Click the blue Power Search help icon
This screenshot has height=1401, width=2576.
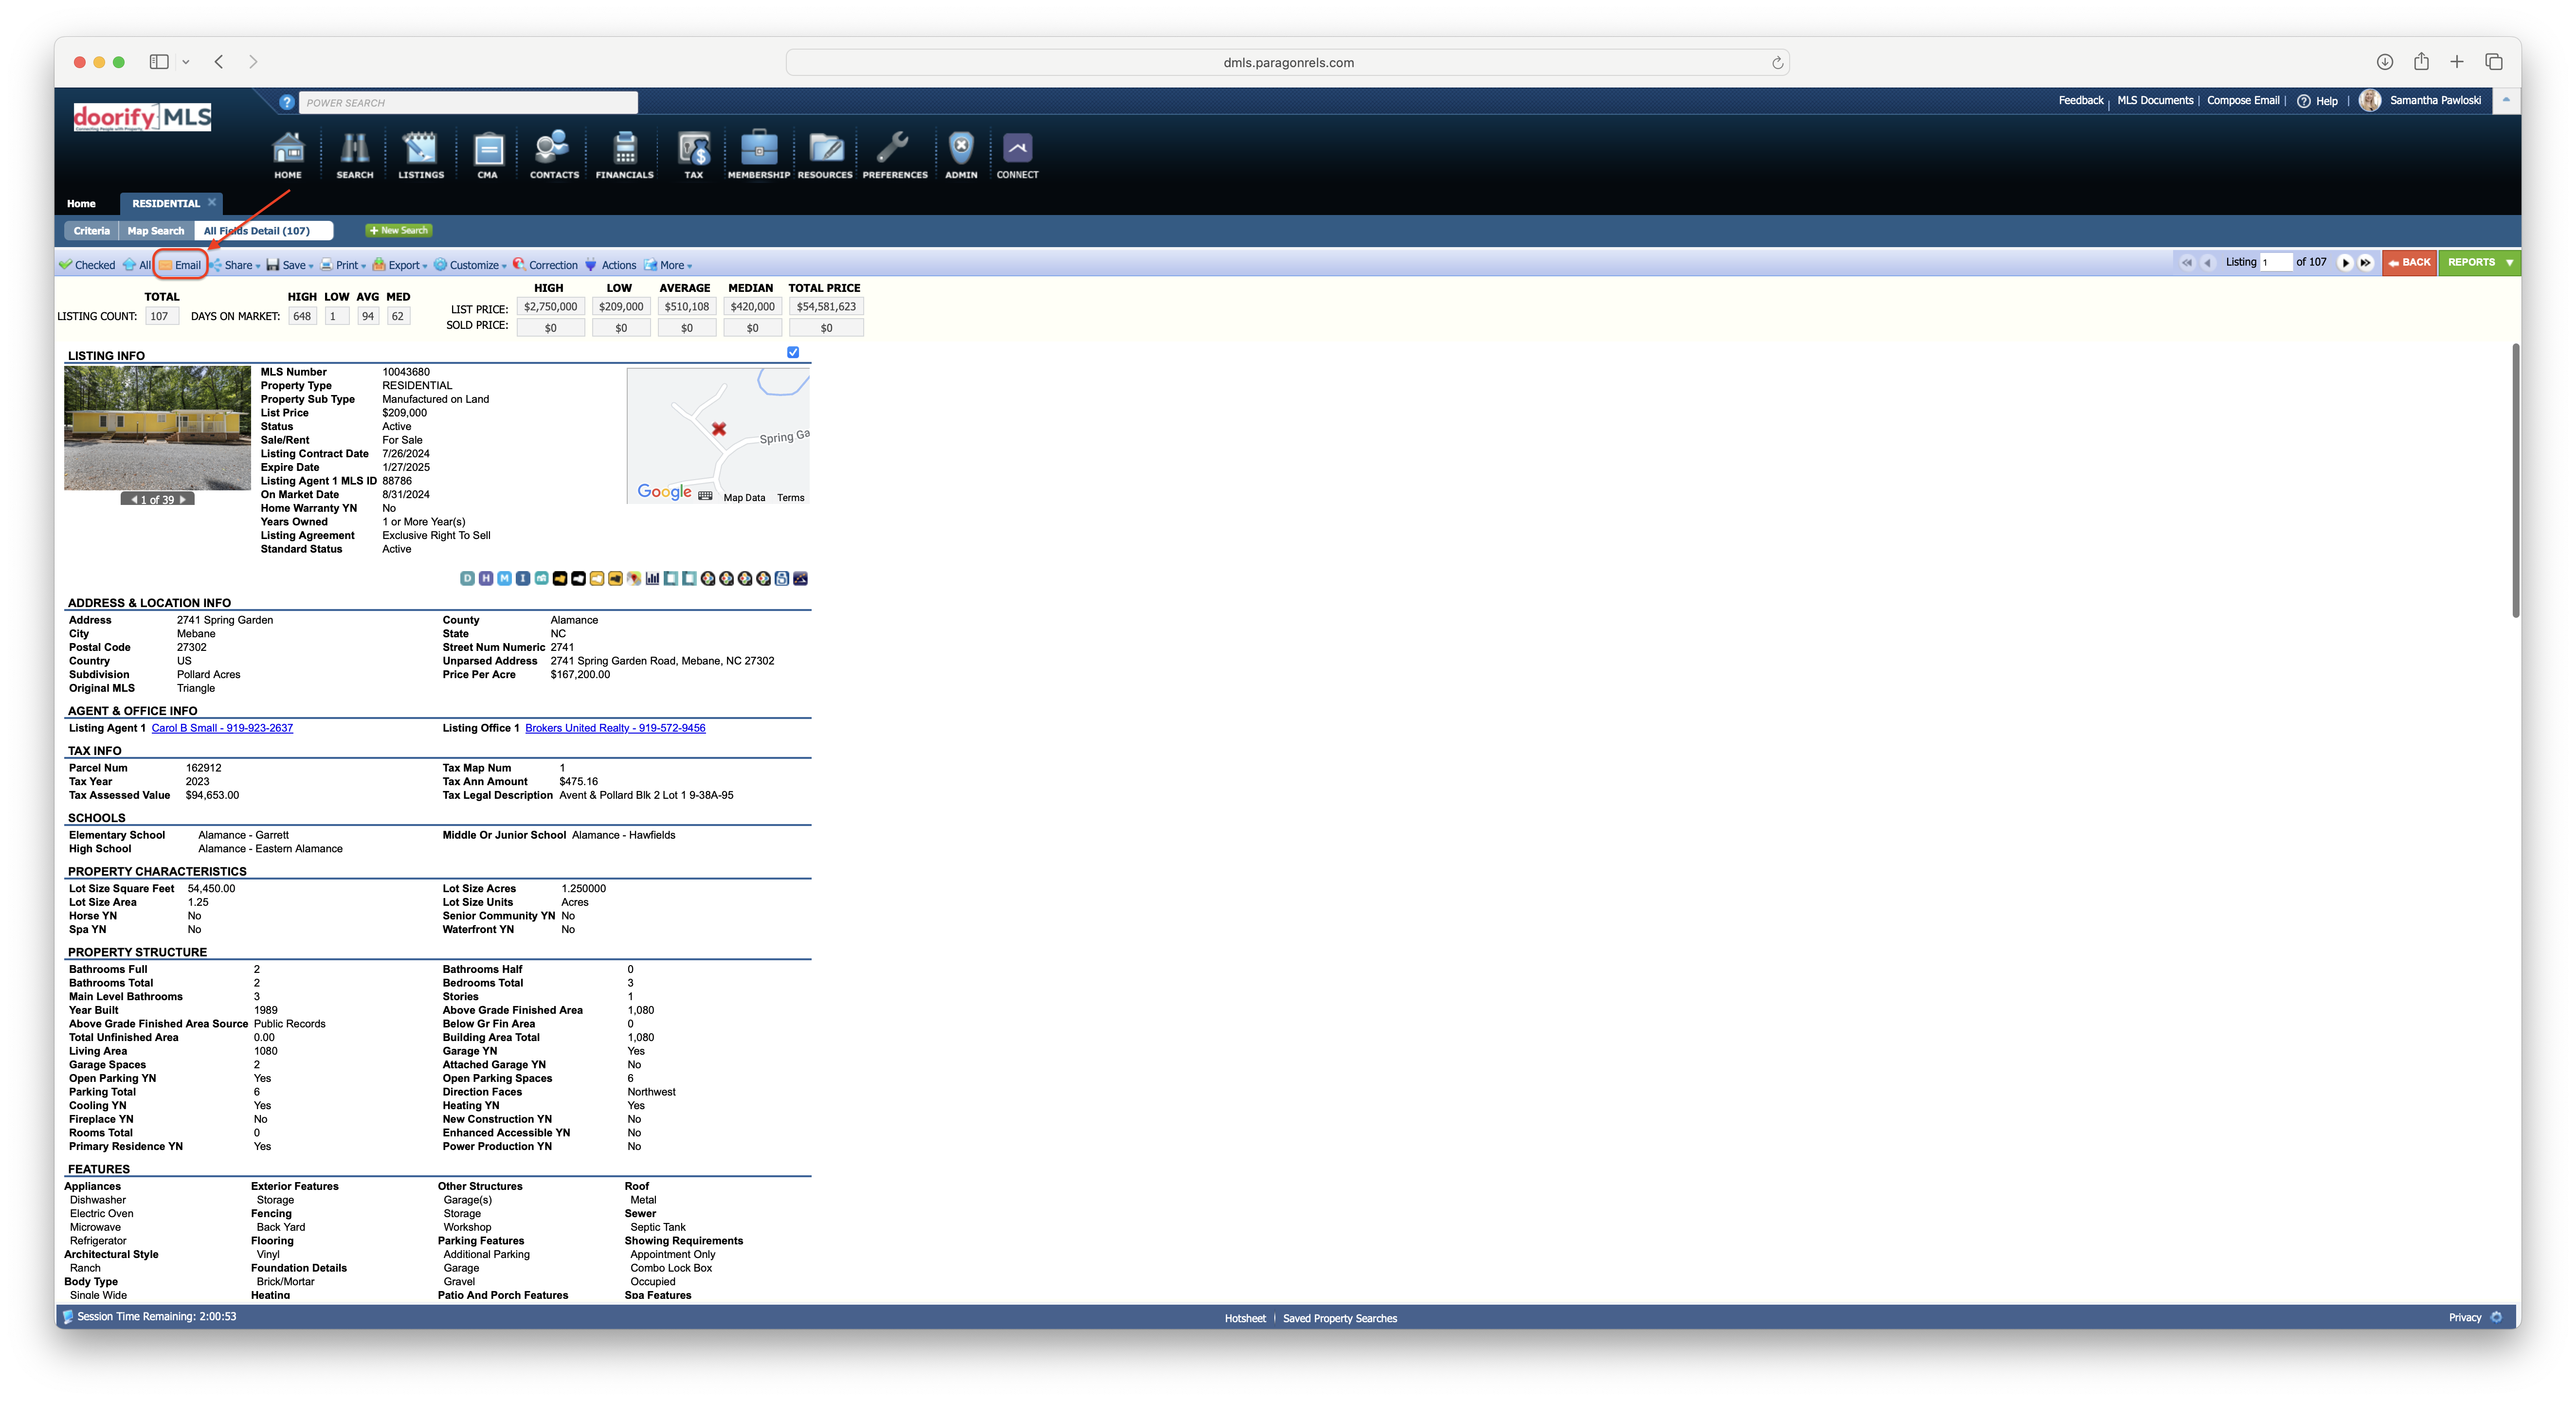pos(287,102)
